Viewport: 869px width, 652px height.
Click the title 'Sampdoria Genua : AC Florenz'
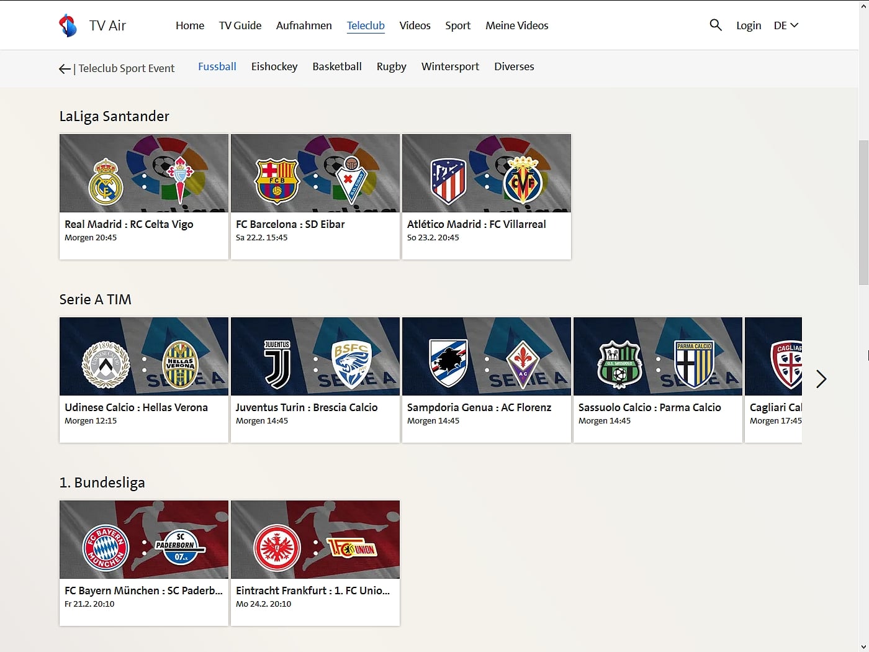[479, 407]
